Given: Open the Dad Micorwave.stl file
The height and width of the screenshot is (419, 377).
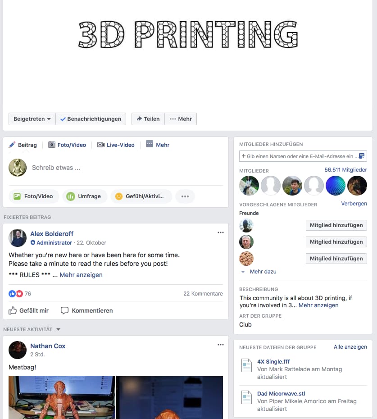Looking at the screenshot, I should (281, 394).
